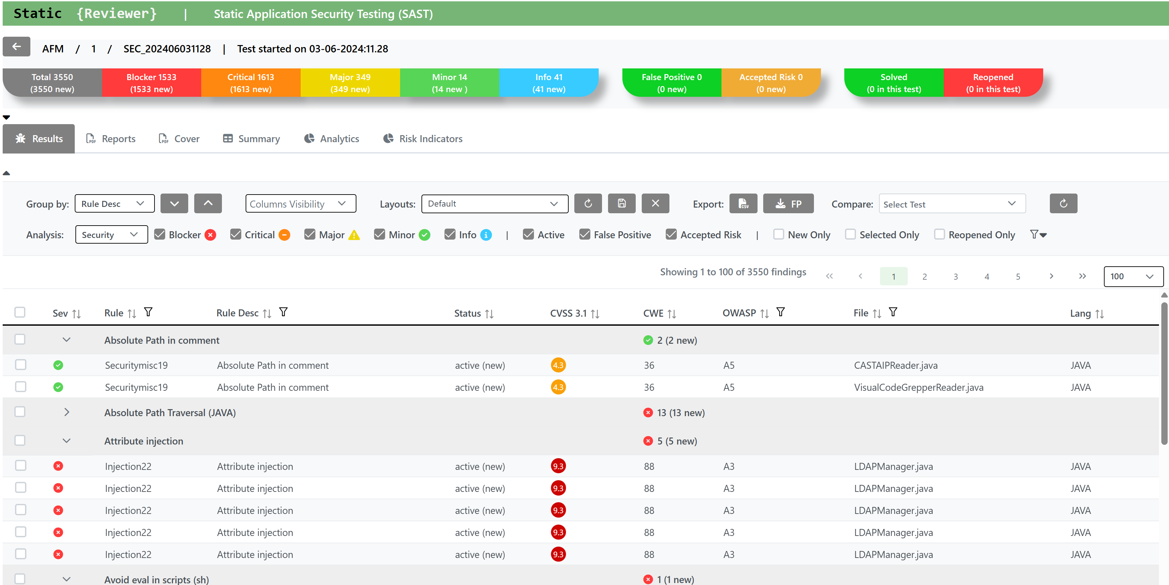
Task: Click the delete layout X icon
Action: [655, 204]
